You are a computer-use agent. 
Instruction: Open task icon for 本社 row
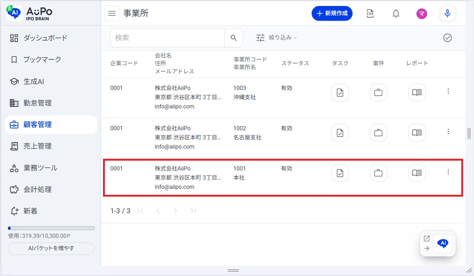pos(340,173)
